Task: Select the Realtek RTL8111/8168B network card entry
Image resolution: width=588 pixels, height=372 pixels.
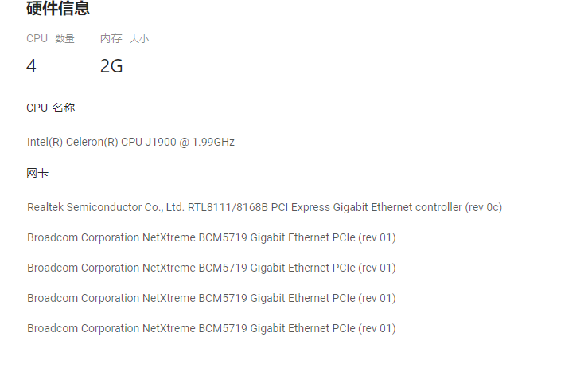Action: [264, 207]
